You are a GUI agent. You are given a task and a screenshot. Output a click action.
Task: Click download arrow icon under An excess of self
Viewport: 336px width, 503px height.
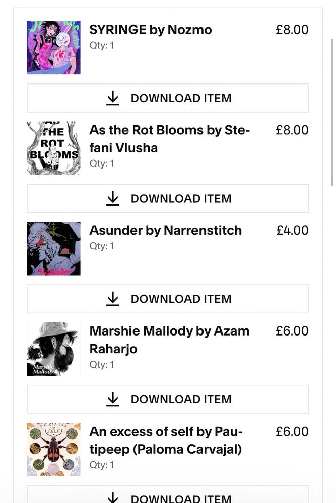coord(113,497)
